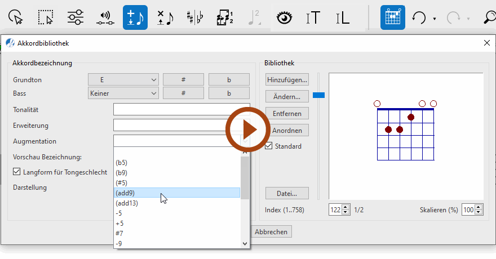Image resolution: width=496 pixels, height=259 pixels.
Task: Toggle the eye visibility icon
Action: point(285,17)
